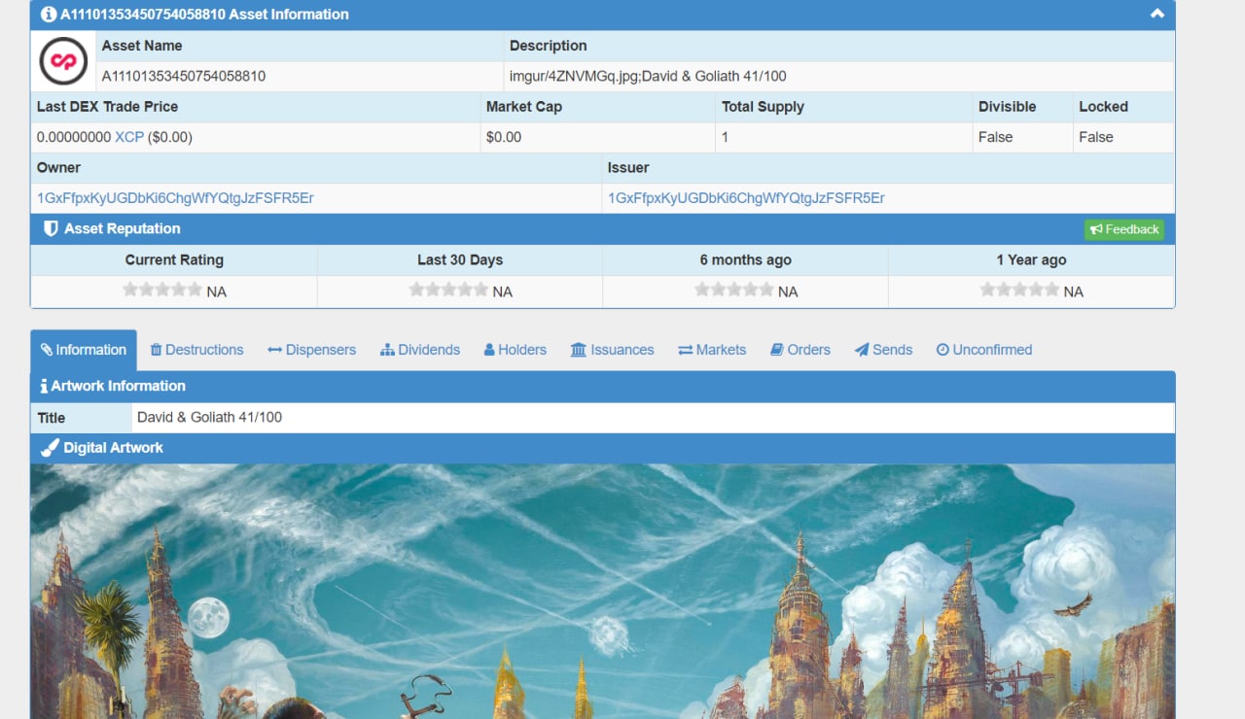Click the arrows icon on Dispensers tab
Viewport: 1245px width, 719px height.
(274, 350)
